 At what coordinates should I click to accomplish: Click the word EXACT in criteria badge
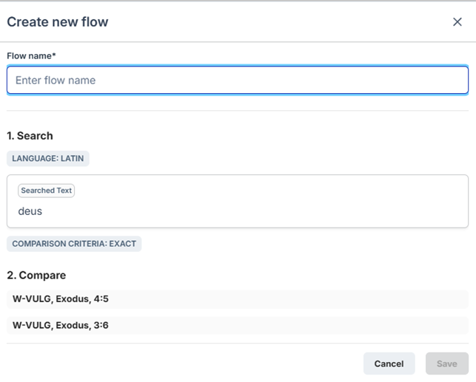click(122, 244)
